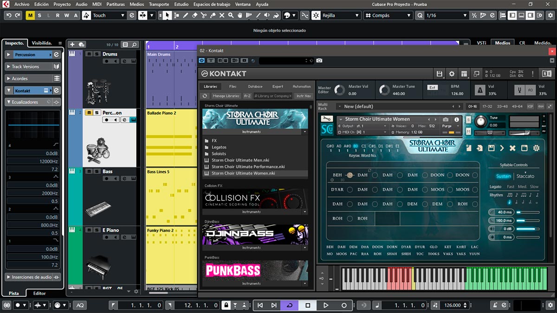Open the Visibilida. inspector tab

[x=42, y=43]
